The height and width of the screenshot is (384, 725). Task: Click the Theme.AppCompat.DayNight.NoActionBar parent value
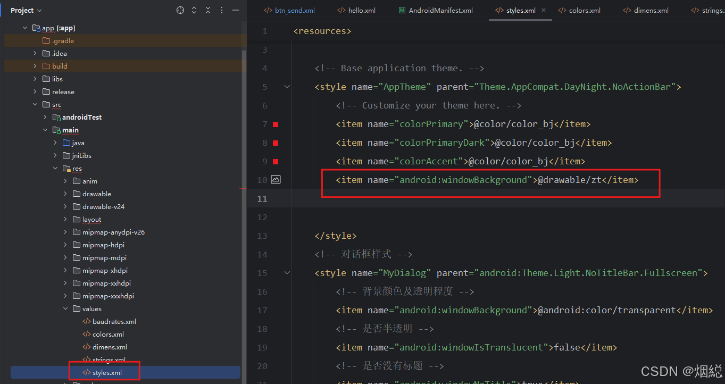(575, 87)
